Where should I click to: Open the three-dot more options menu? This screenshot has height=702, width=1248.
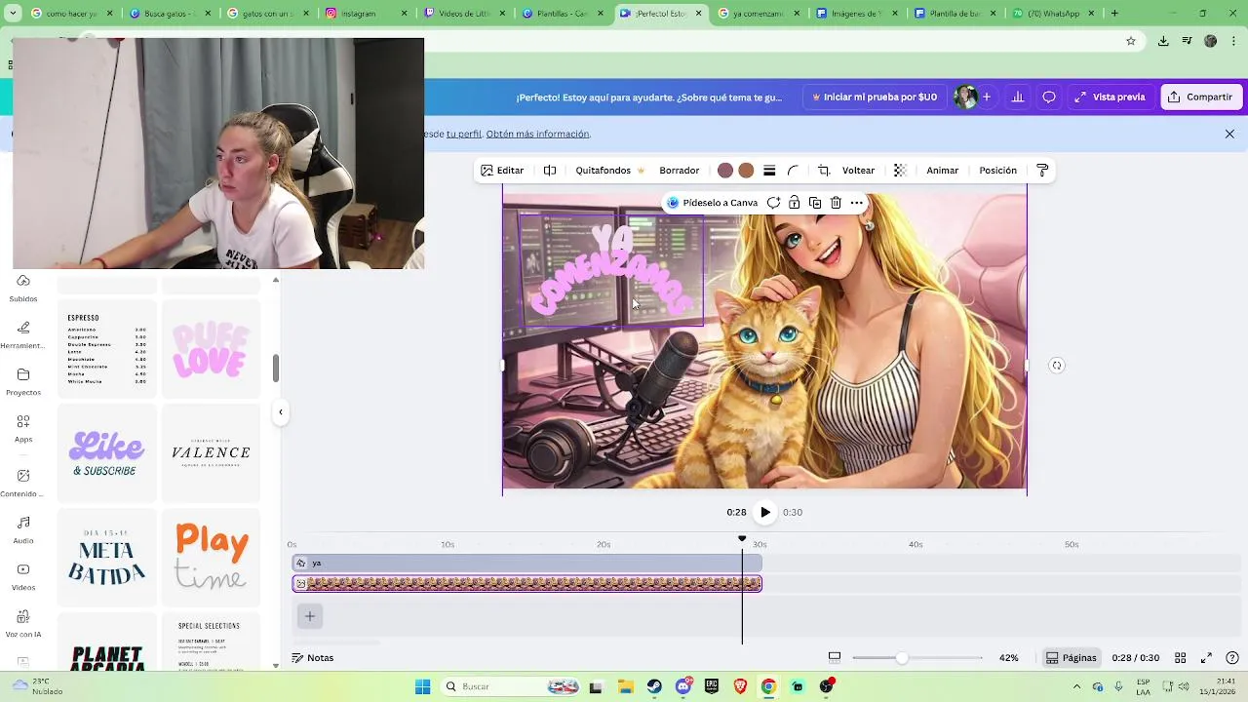(x=856, y=203)
